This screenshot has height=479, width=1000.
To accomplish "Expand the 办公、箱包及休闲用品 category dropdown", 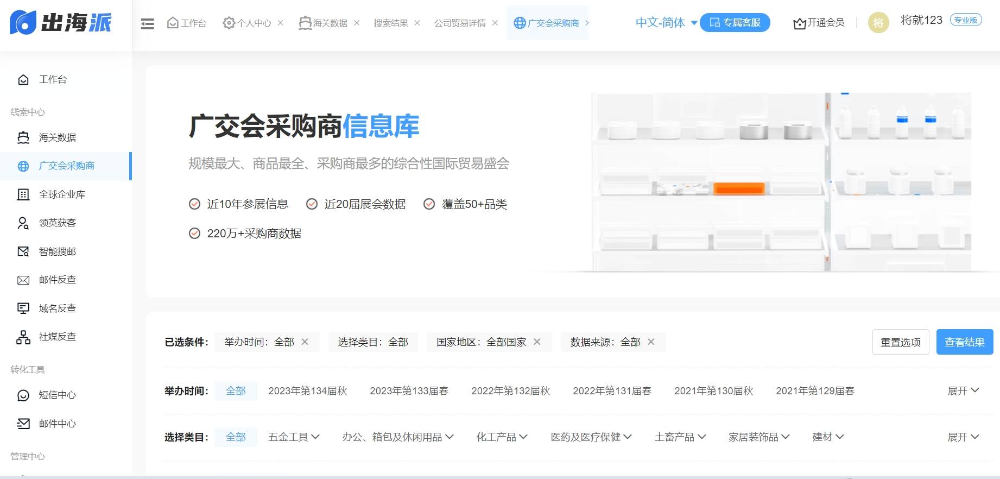I will tap(398, 437).
